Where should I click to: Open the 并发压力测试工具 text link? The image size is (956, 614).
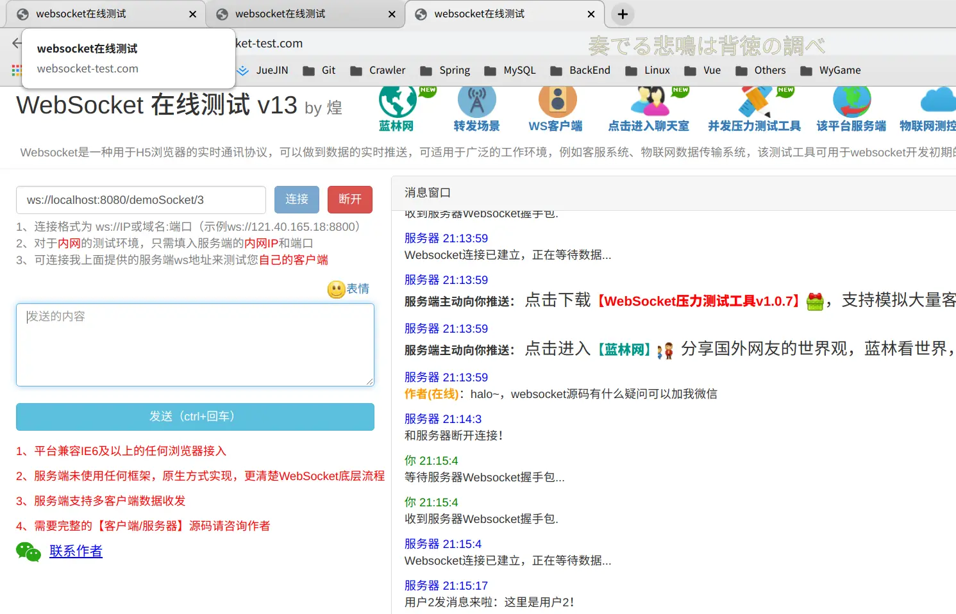754,126
